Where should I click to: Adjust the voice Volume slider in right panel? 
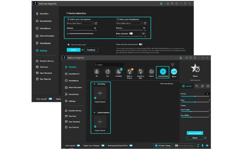[x=195, y=96]
